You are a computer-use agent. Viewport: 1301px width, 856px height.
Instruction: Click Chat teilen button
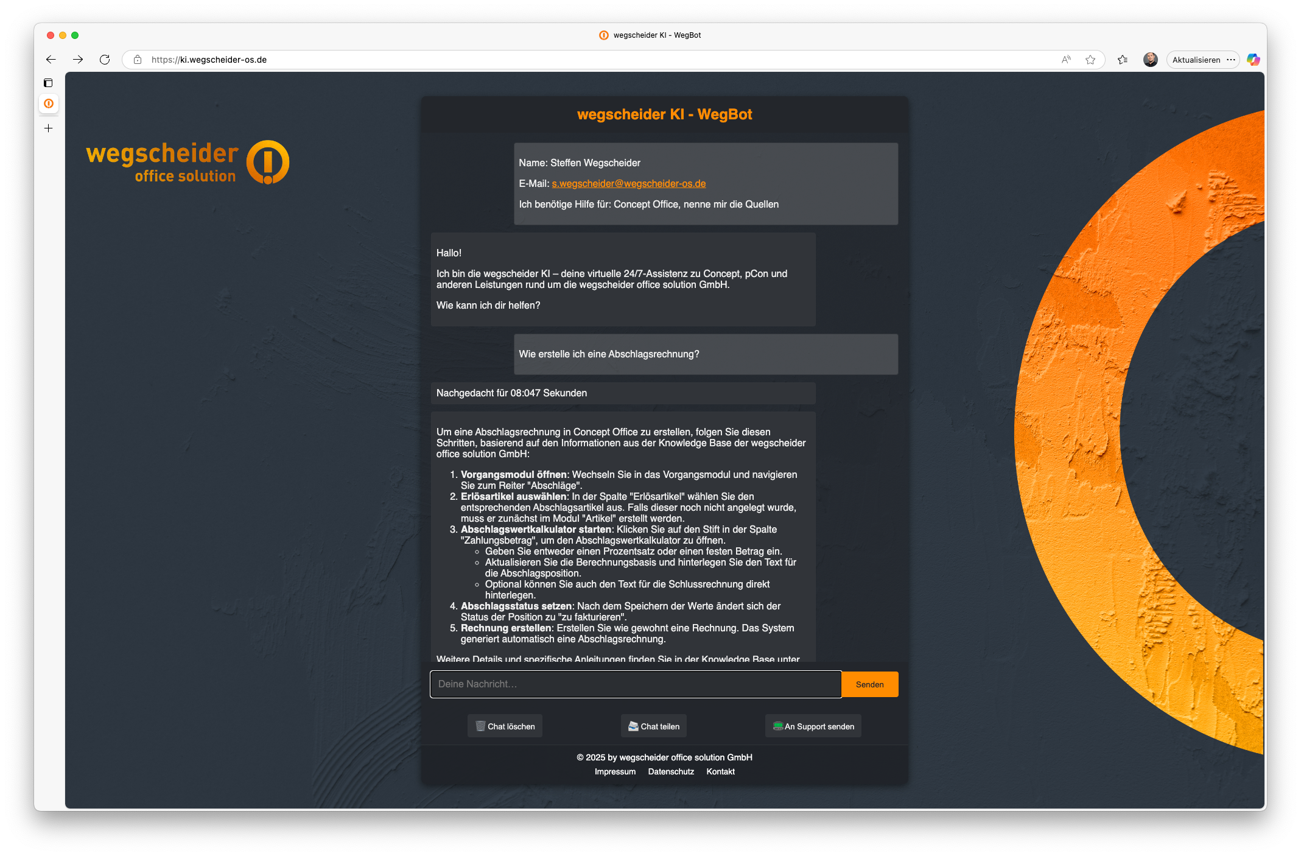[x=654, y=726]
